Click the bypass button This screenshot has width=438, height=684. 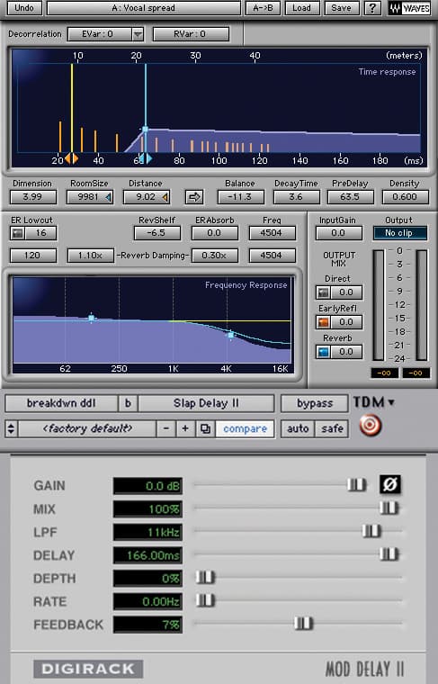coord(315,403)
